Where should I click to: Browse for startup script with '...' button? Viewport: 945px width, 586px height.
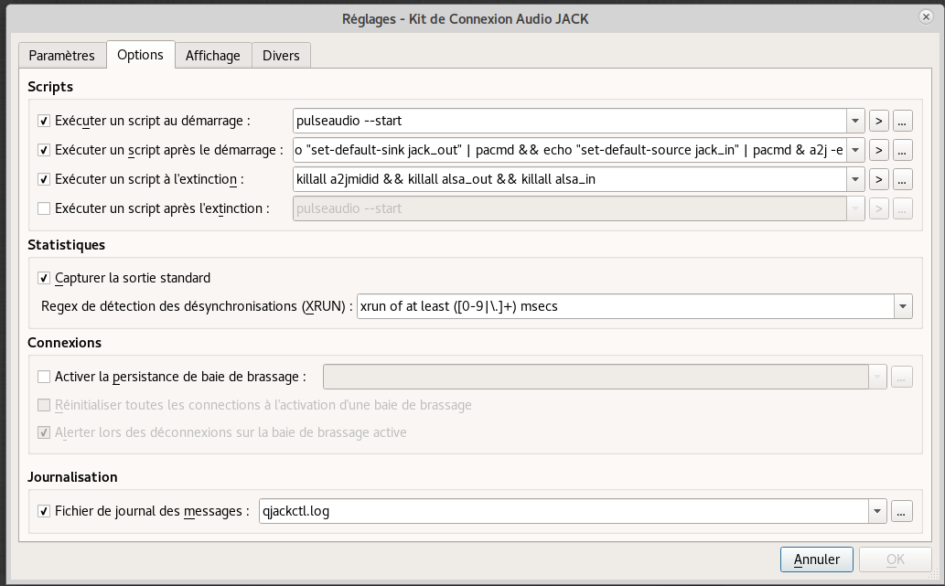[903, 121]
